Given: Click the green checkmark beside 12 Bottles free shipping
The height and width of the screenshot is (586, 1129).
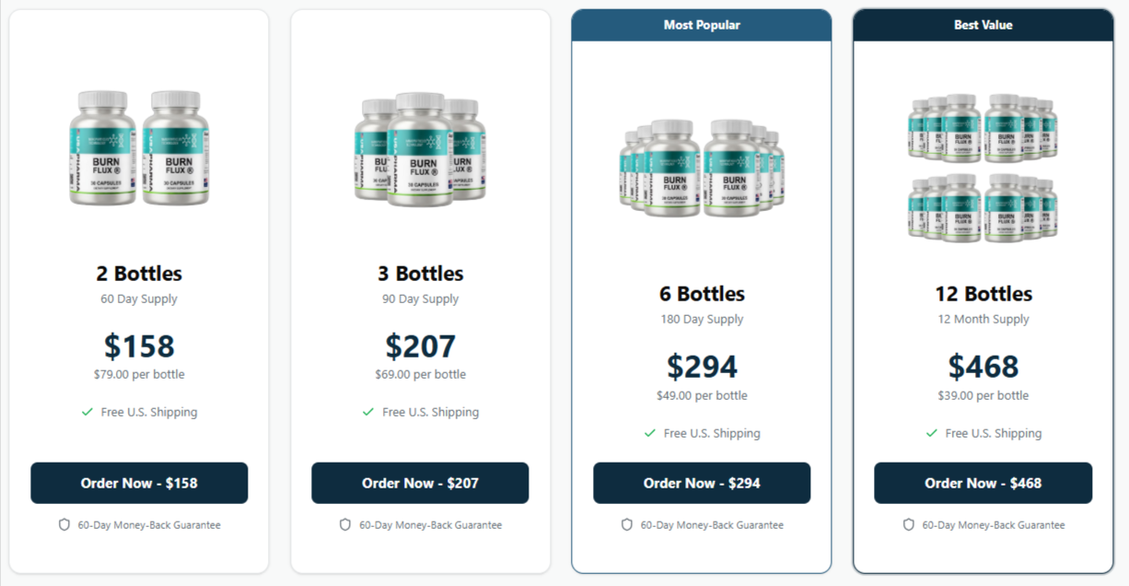Looking at the screenshot, I should (x=929, y=433).
